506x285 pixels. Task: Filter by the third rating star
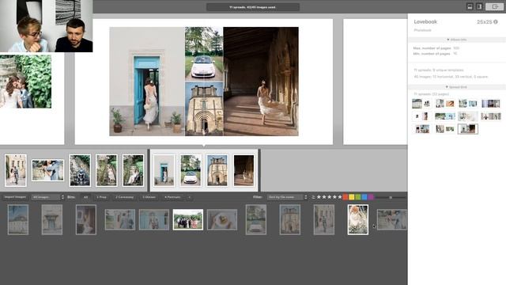(x=330, y=197)
